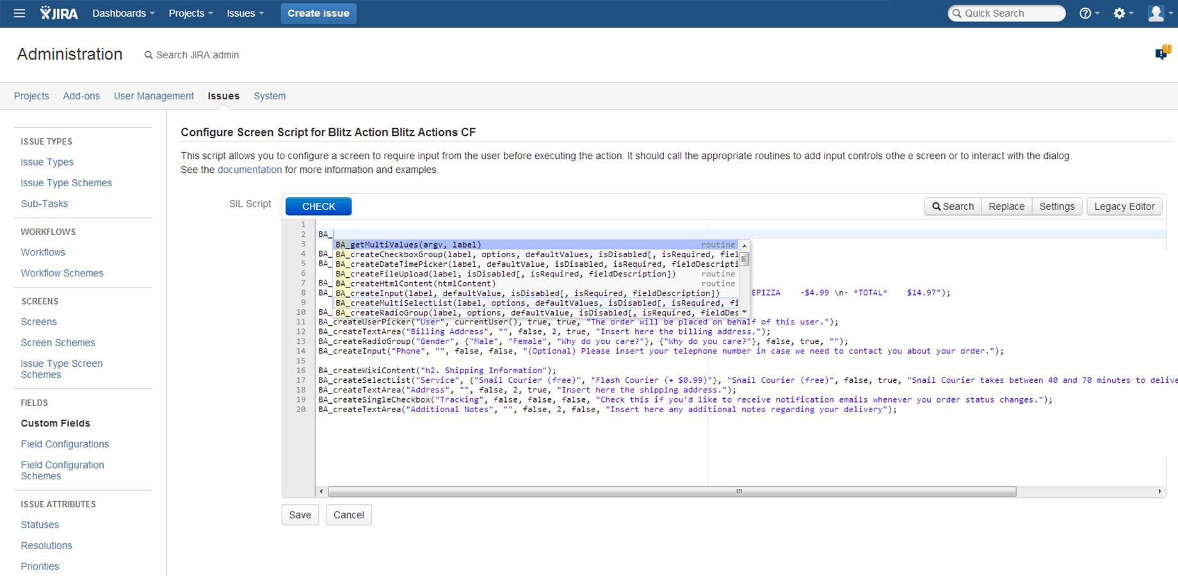Expand the Dashboards dropdown
1178x576 pixels.
[x=124, y=13]
